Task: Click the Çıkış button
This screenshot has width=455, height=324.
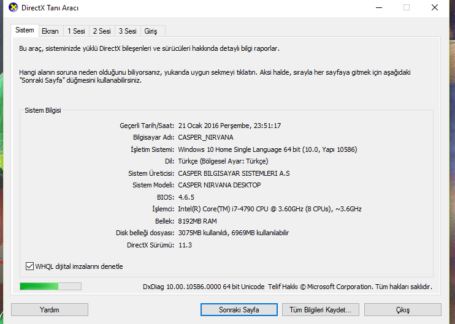Action: coord(403,310)
